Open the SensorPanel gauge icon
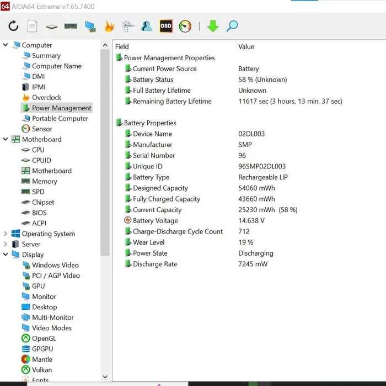Image resolution: width=386 pixels, height=386 pixels. (185, 26)
